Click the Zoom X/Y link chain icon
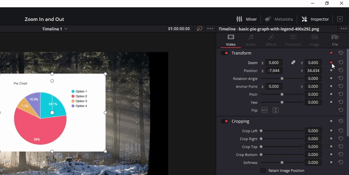This screenshot has width=349, height=175. pos(293,62)
